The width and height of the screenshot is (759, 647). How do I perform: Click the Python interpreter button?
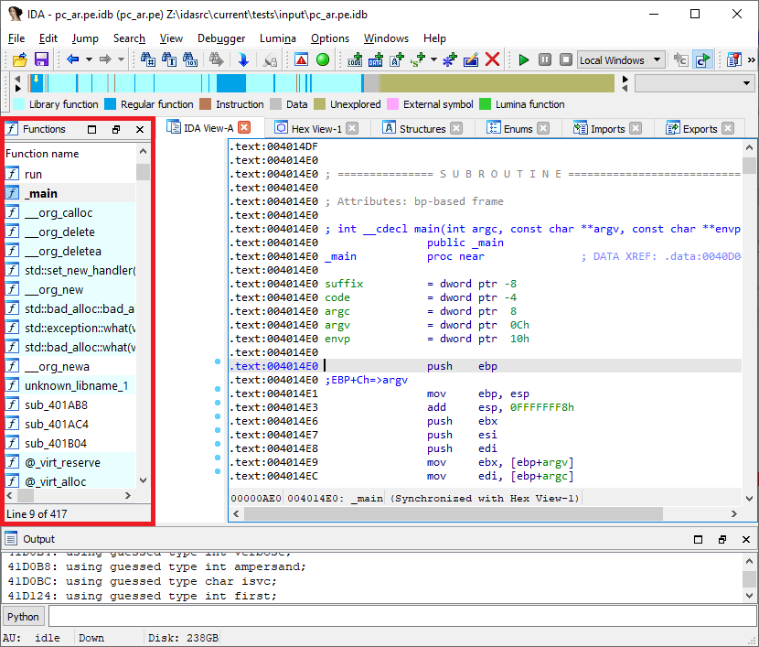click(23, 617)
